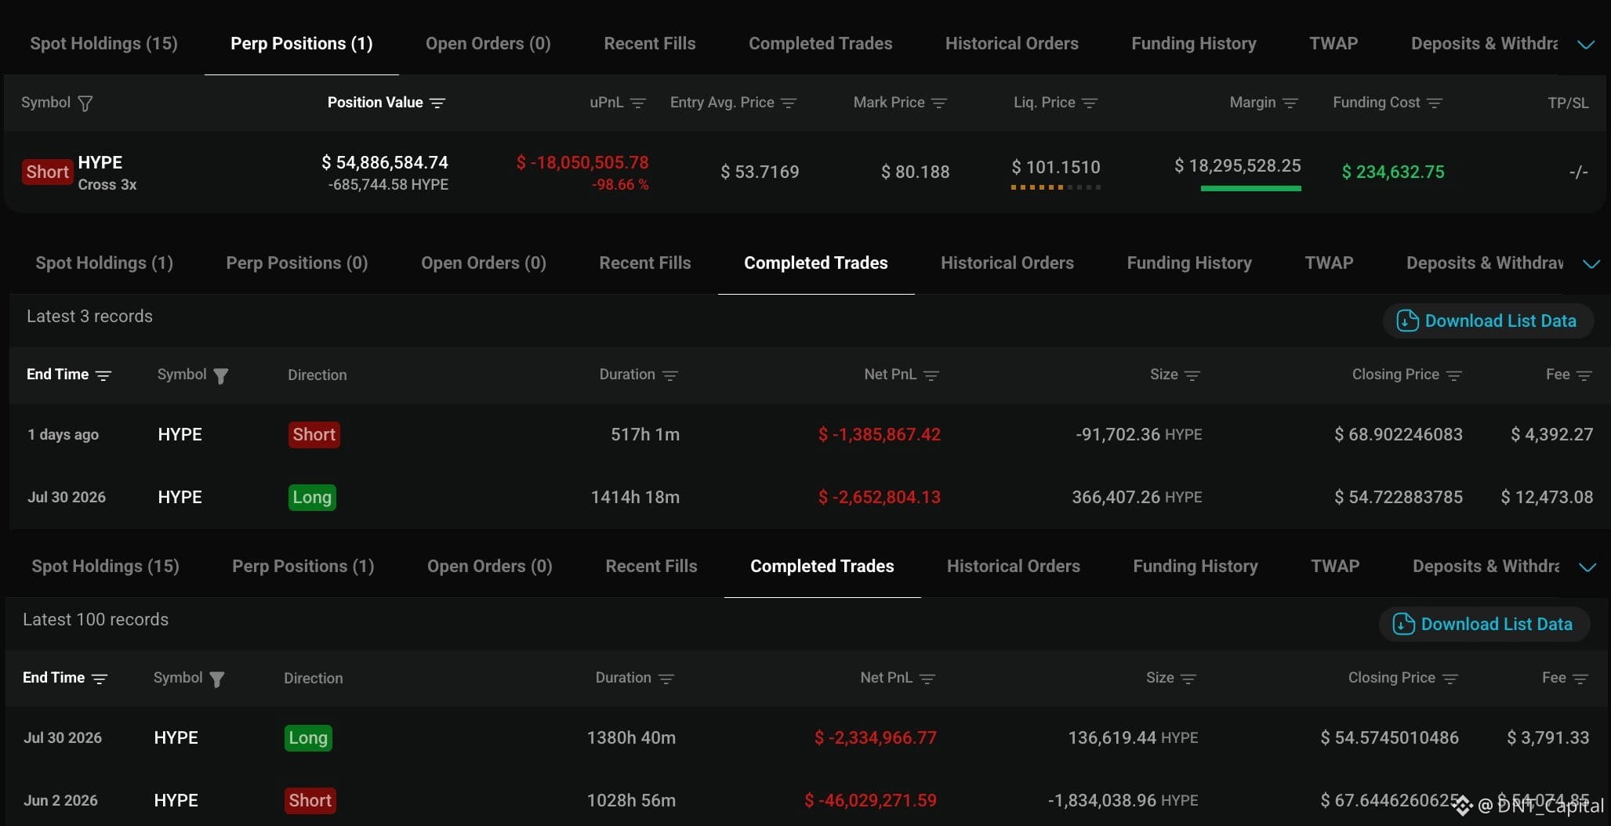1611x826 pixels.
Task: Filter Symbol in Latest 100 records table
Action: [217, 679]
